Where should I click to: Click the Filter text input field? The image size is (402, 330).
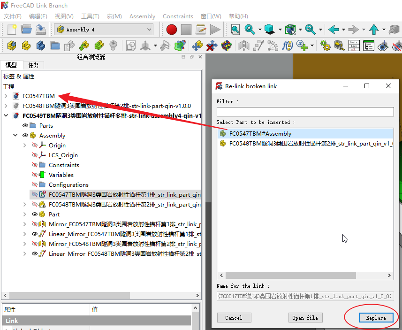tap(305, 112)
